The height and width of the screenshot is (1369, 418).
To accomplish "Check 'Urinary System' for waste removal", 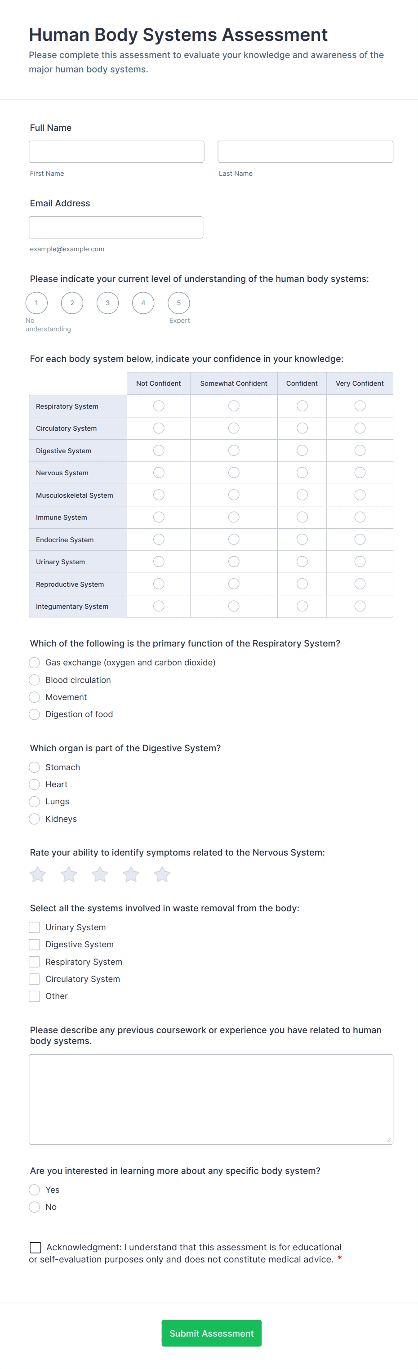I will [x=34, y=927].
